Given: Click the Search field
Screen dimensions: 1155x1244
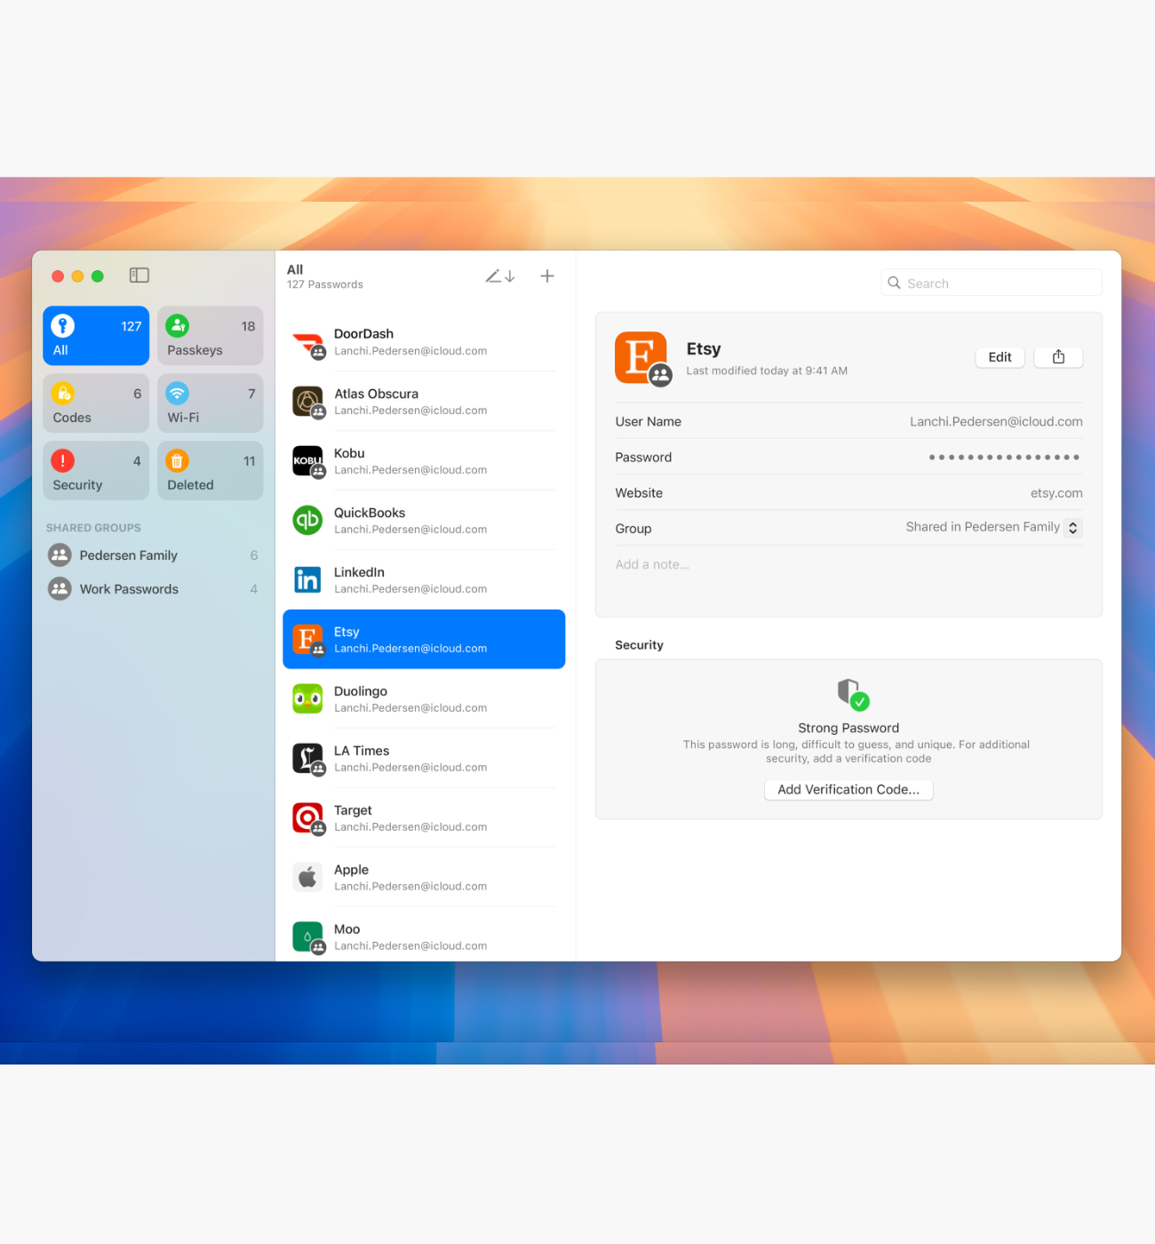Looking at the screenshot, I should (x=992, y=283).
